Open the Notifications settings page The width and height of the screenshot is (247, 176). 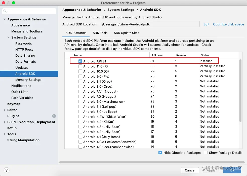[x=21, y=86]
